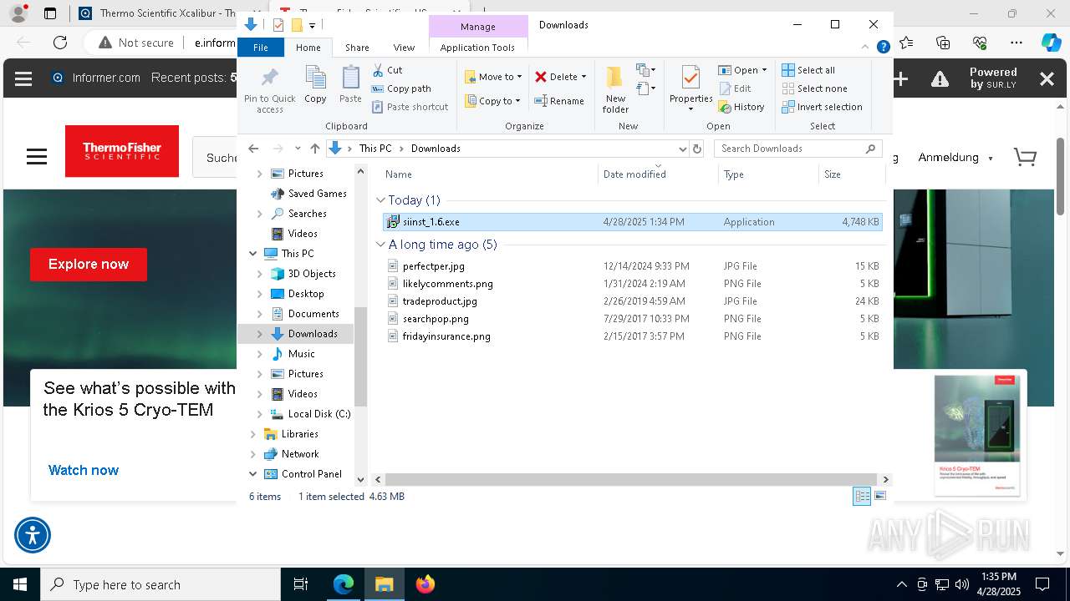Click the Manage contextual tab
1070x601 pixels.
click(x=477, y=27)
